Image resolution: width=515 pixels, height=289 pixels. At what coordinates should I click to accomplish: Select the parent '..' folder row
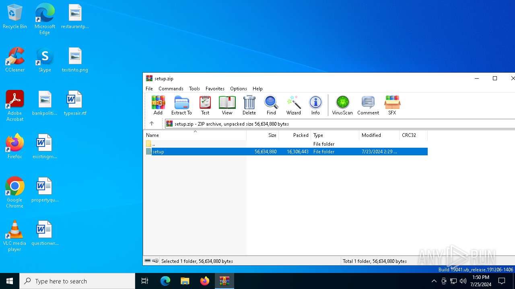(x=286, y=144)
